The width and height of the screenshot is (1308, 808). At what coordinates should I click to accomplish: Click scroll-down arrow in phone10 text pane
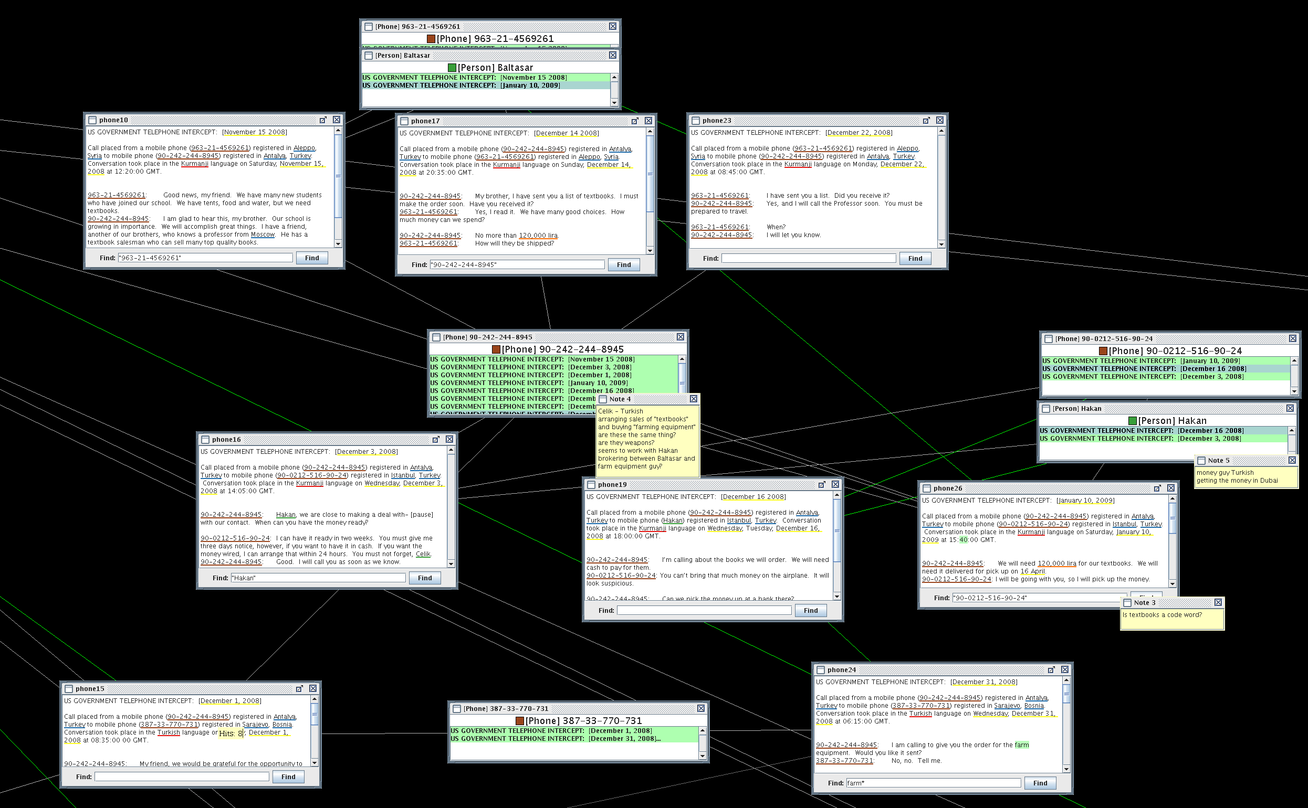point(338,244)
